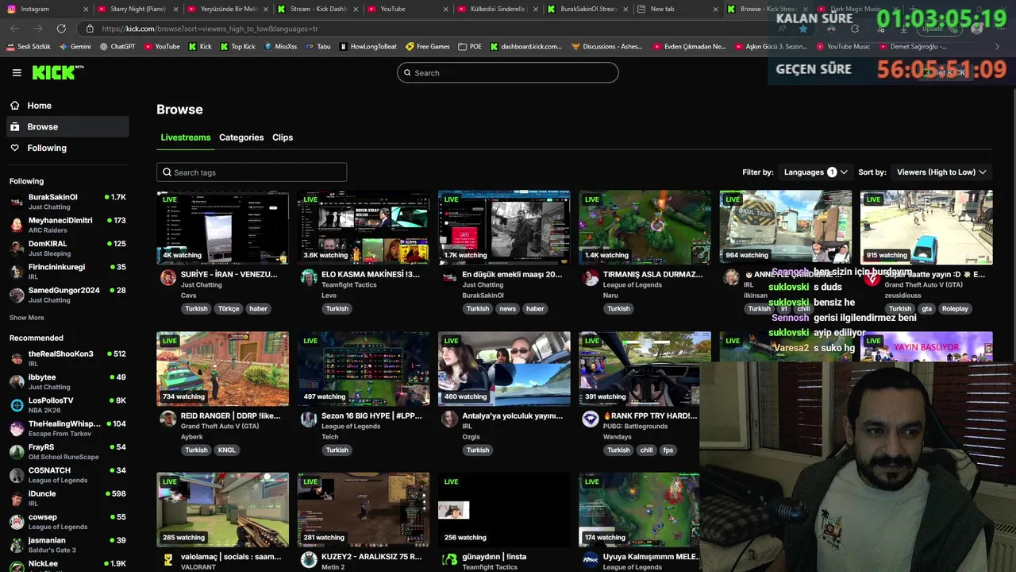Switch to the Starry Night (Piano) tab
The width and height of the screenshot is (1016, 572).
tap(138, 9)
